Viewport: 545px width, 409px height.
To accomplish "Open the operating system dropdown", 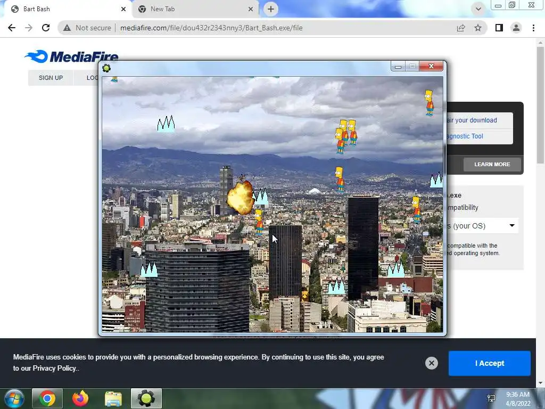I will tap(482, 226).
